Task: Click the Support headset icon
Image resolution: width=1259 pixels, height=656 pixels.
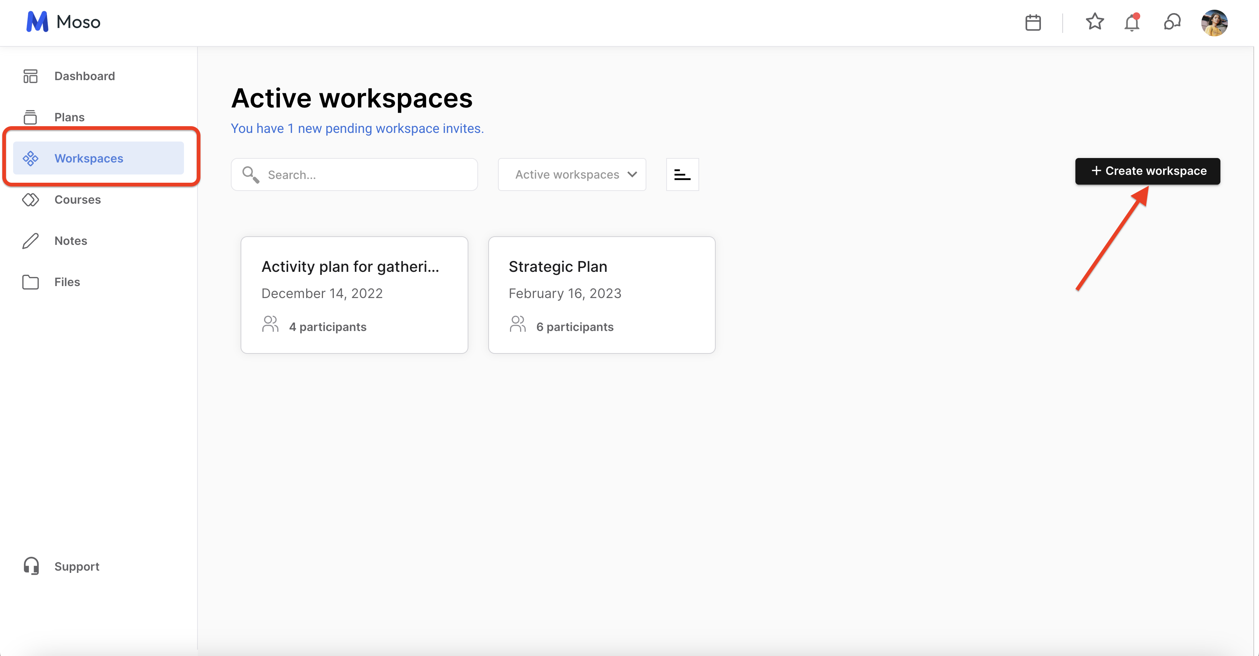Action: 31,566
